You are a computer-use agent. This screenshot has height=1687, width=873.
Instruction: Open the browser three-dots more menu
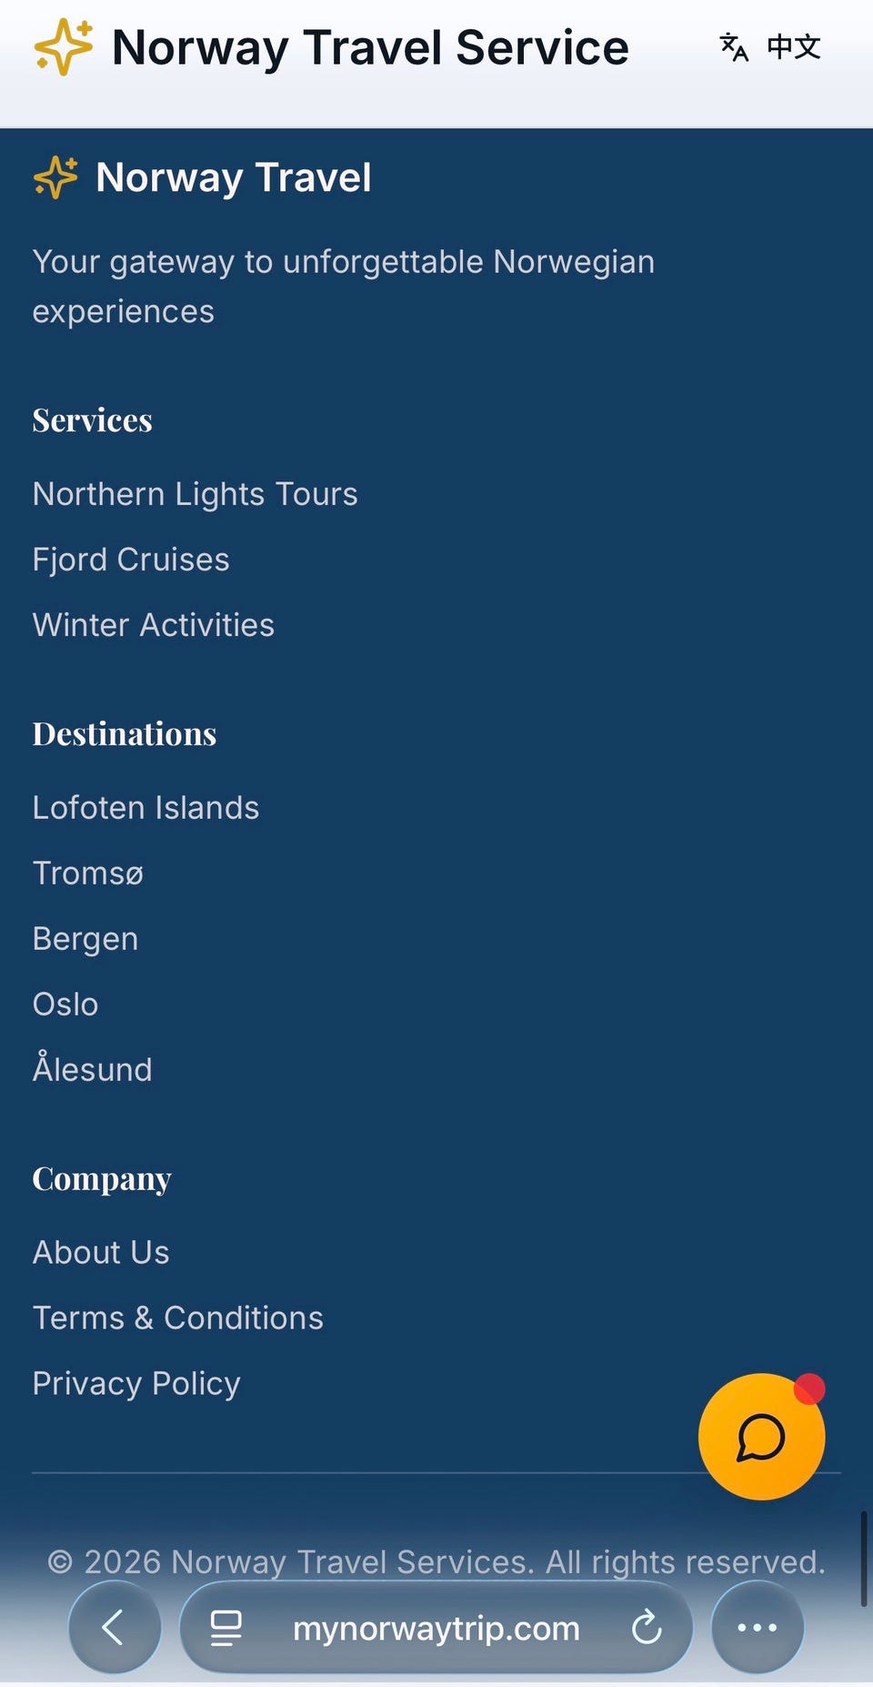758,1627
